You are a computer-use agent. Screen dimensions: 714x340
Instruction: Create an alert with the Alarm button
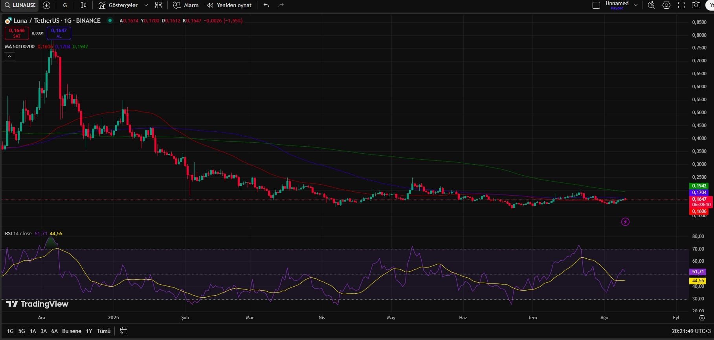[x=186, y=5]
